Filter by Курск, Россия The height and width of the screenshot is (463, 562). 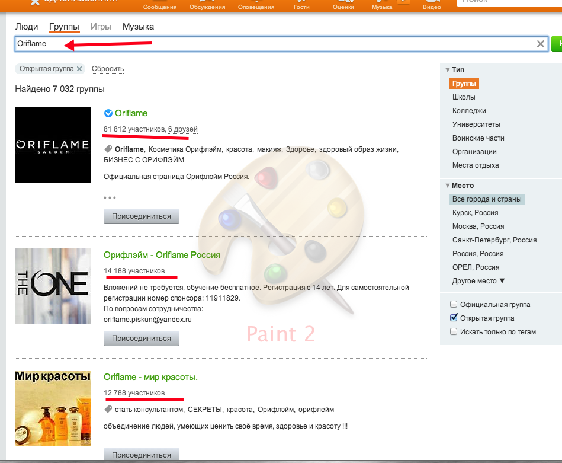coord(476,213)
